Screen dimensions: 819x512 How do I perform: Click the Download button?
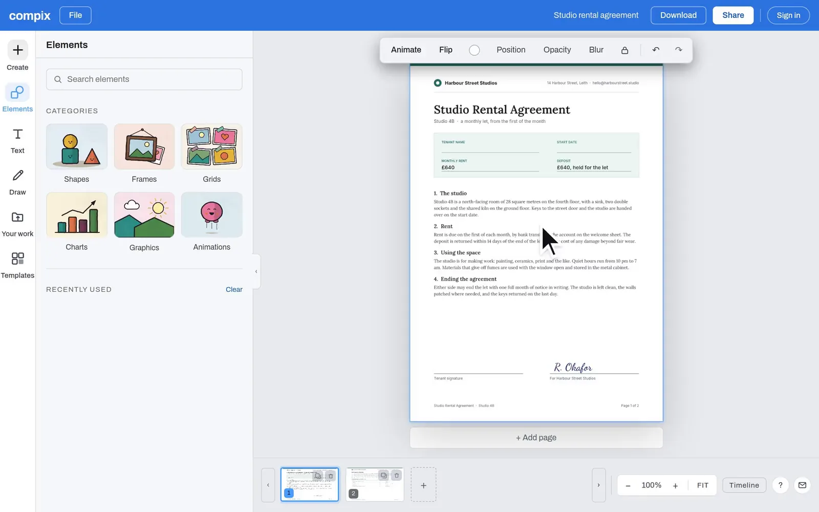coord(678,15)
